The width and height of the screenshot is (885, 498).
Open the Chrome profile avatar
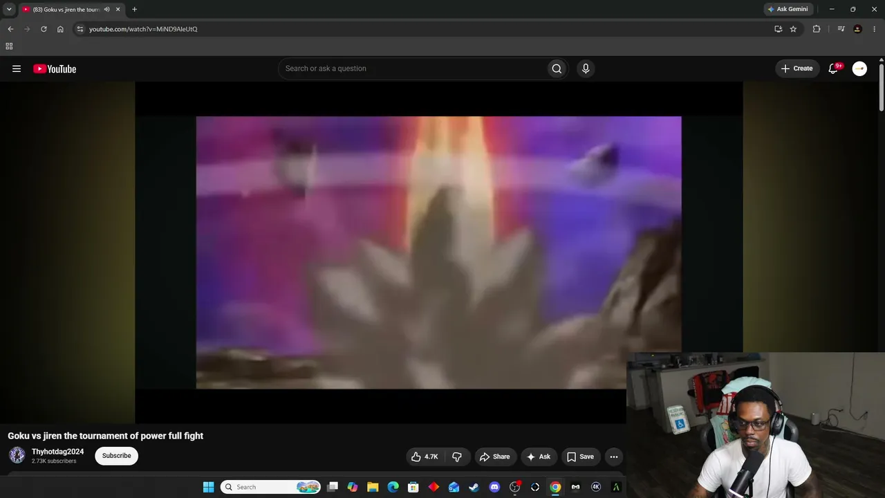(x=858, y=29)
